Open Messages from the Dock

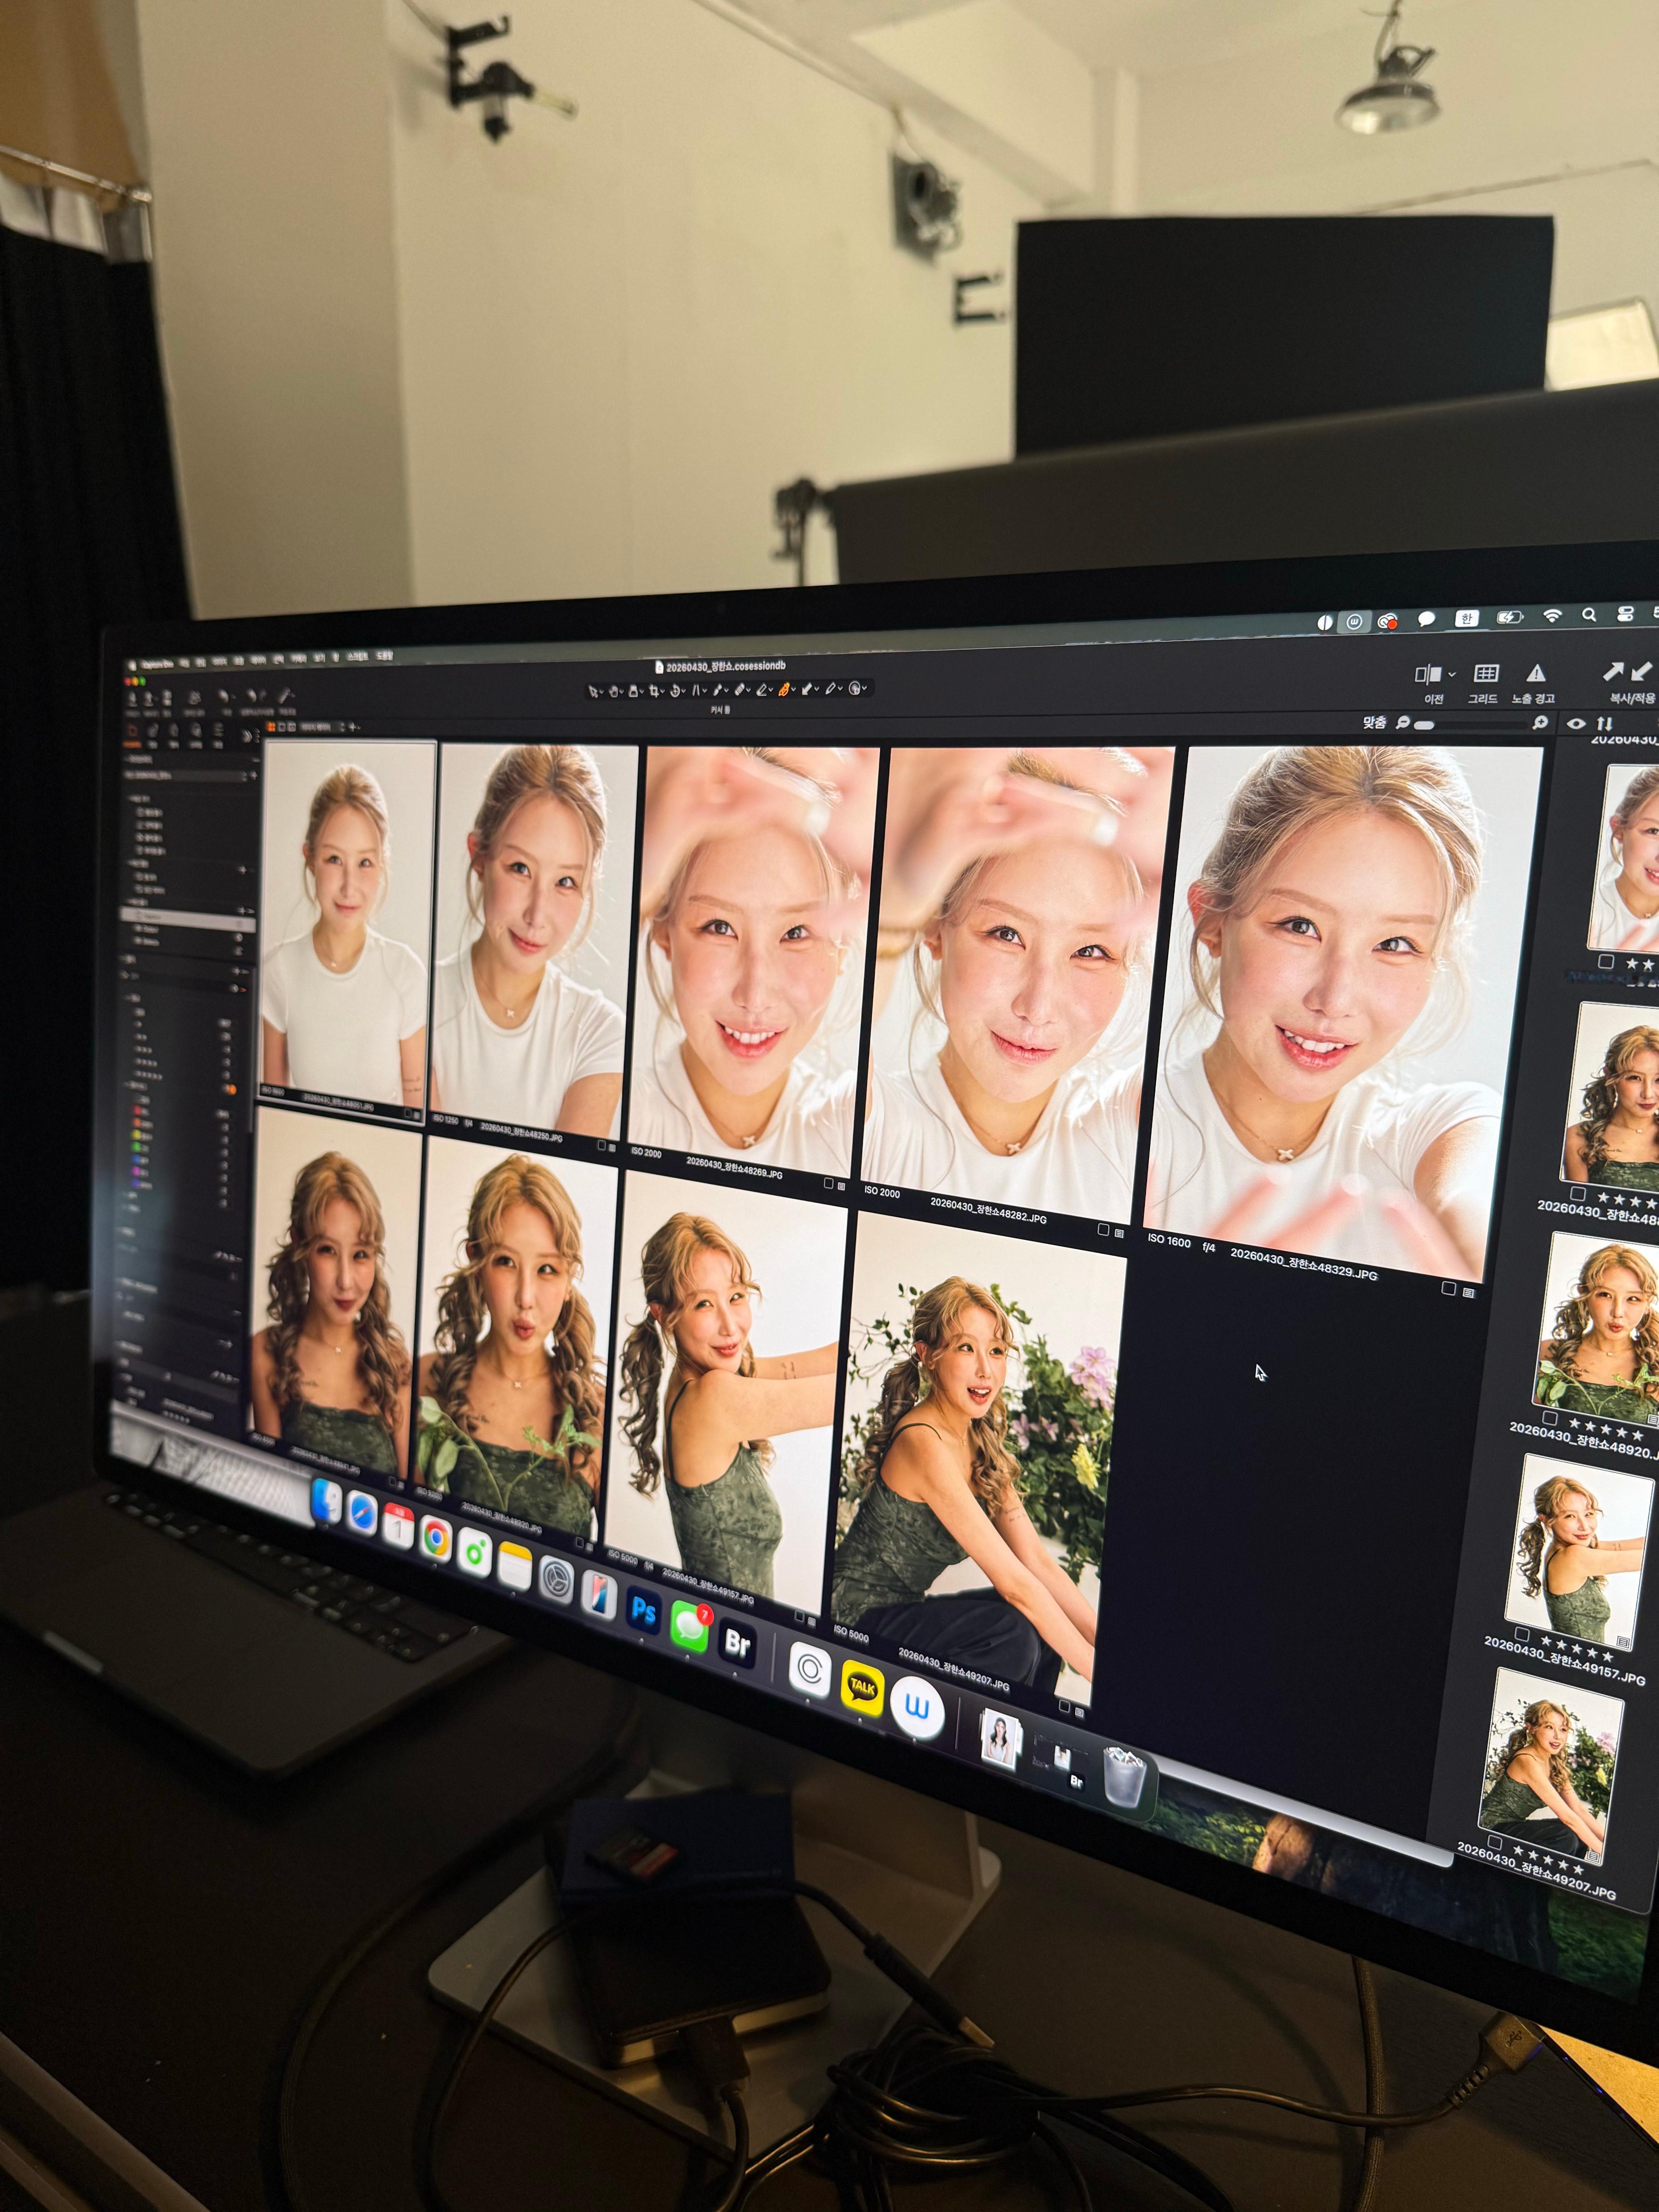690,1626
